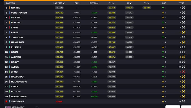Click Perez green interval +1.393
Image resolution: width=191 pixels, height=108 pixels.
click(94, 32)
